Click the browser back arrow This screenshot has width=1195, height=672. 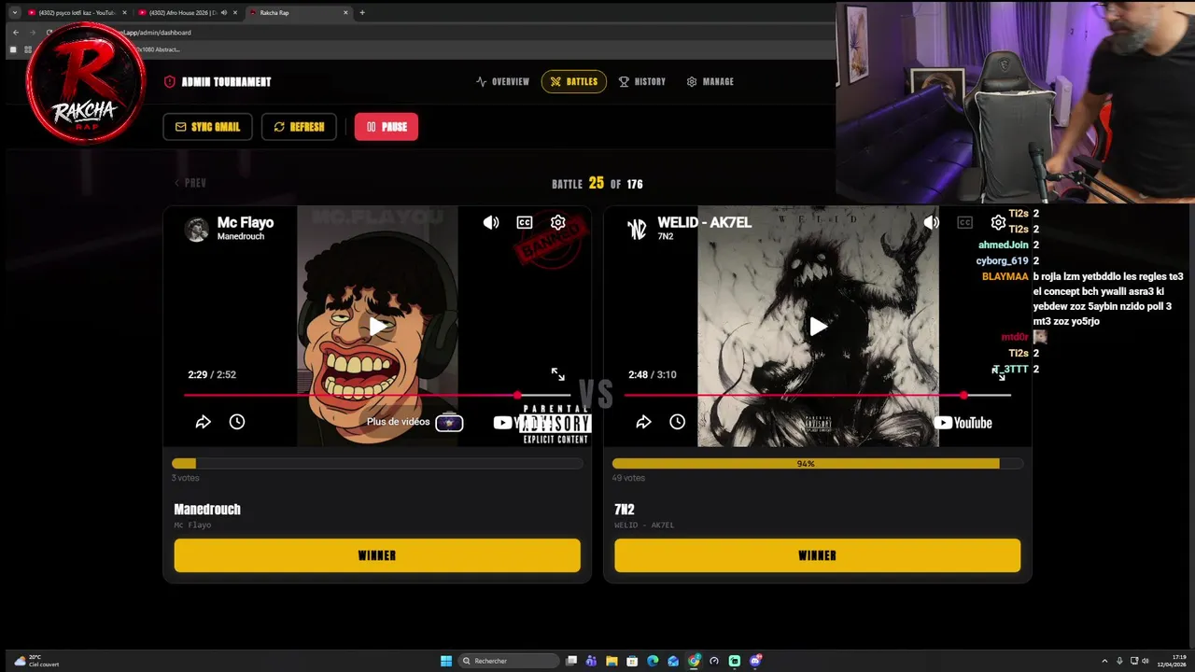(x=15, y=33)
